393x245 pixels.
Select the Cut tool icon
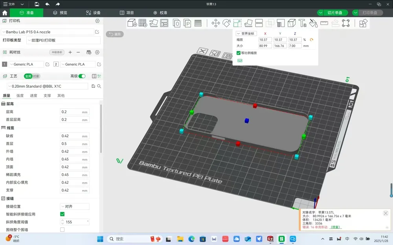(x=259, y=23)
